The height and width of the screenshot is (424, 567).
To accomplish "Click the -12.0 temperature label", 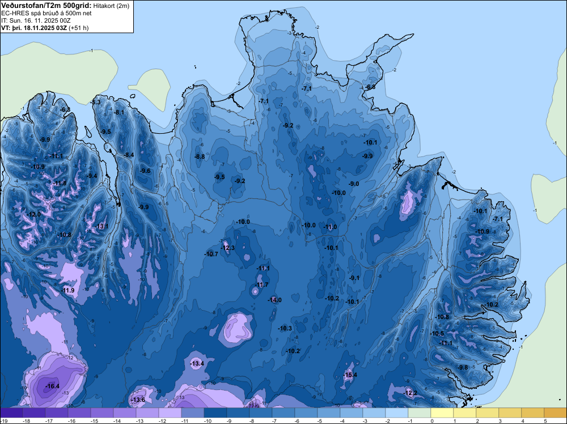I will [34, 214].
